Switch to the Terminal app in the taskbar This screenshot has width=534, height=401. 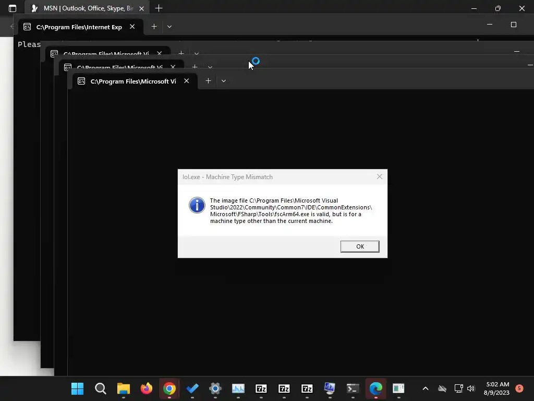353,388
